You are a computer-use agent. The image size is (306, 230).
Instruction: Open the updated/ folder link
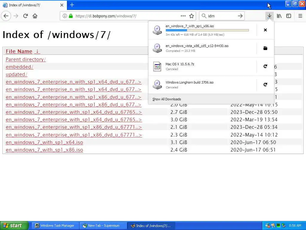16,74
